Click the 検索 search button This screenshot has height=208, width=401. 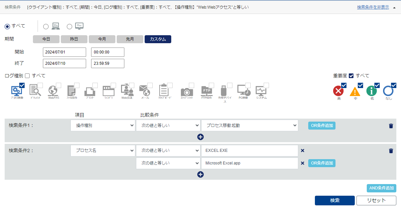(x=335, y=200)
